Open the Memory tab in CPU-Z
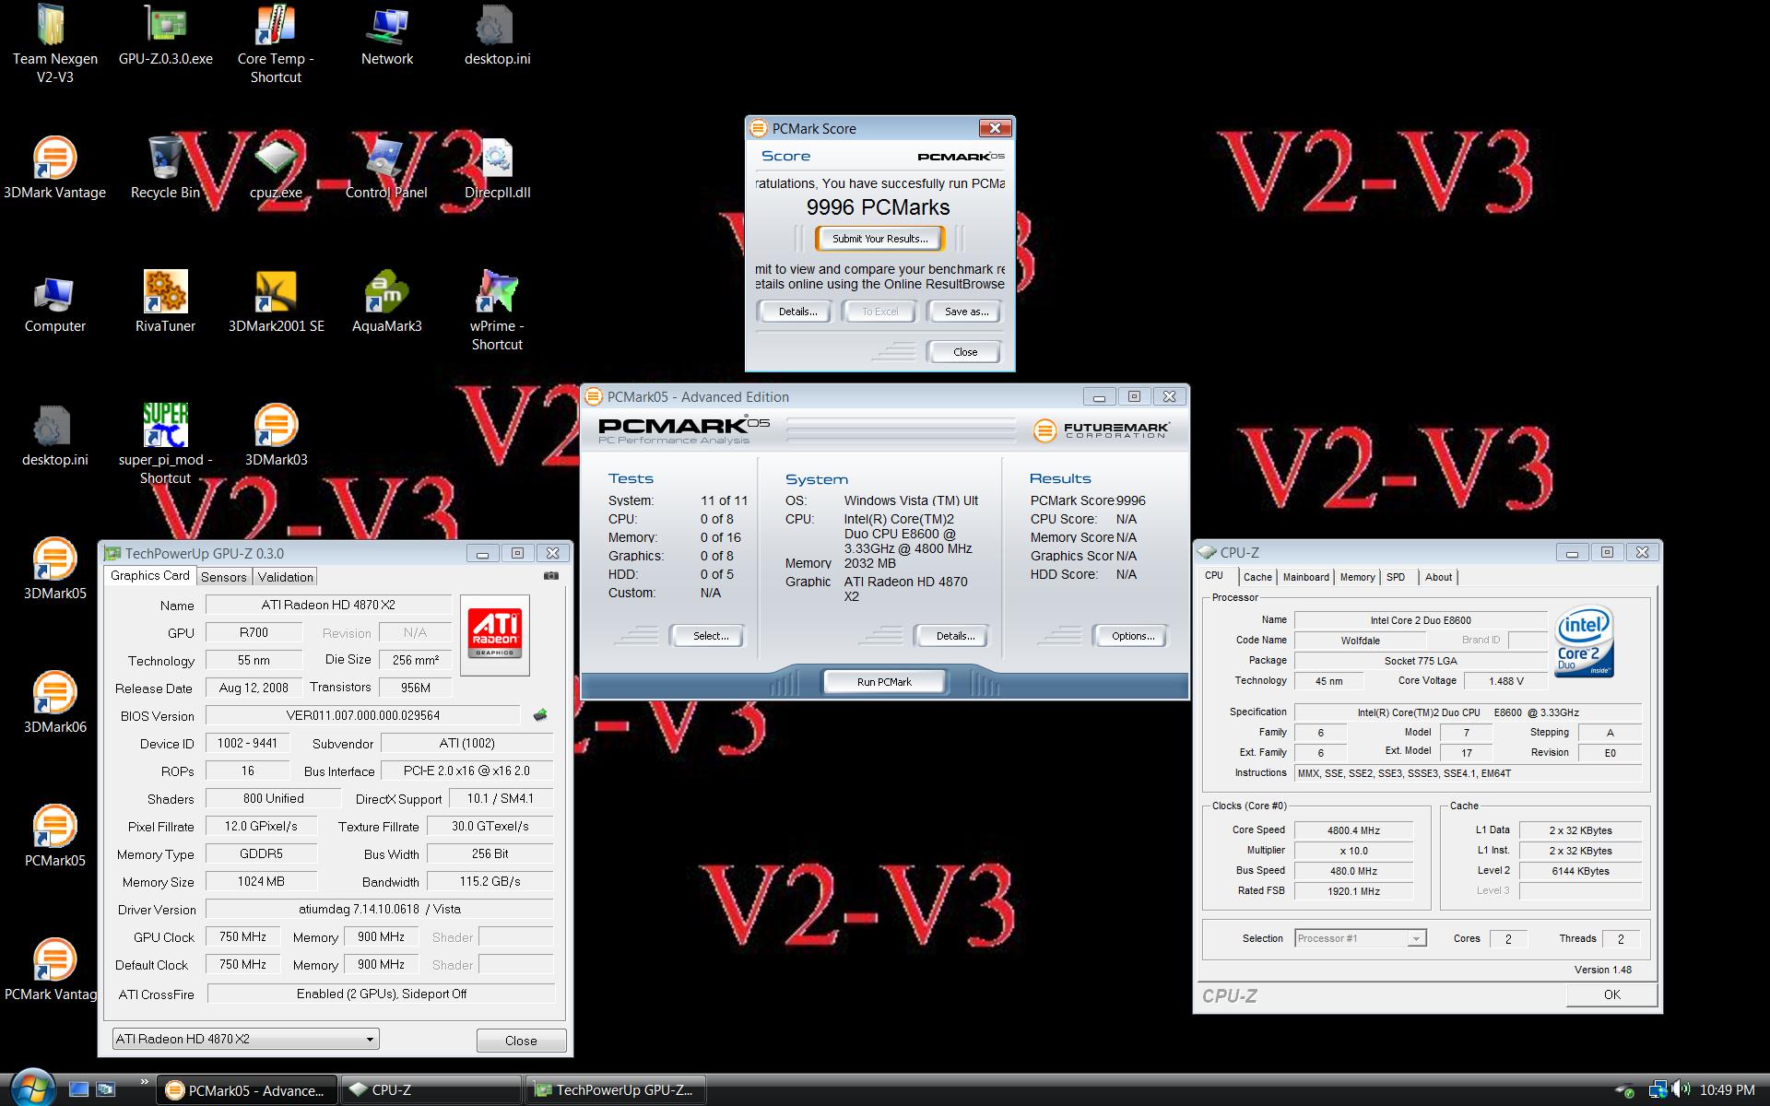Screen dimensions: 1770x1106 coord(1357,577)
